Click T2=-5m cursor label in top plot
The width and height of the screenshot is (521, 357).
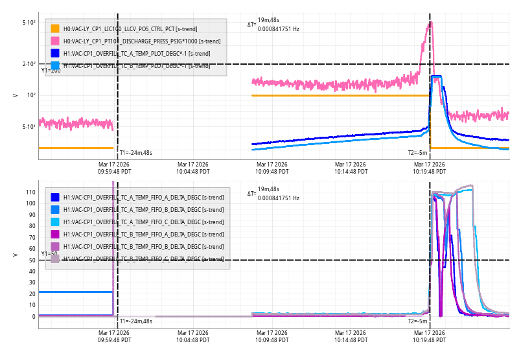(417, 153)
